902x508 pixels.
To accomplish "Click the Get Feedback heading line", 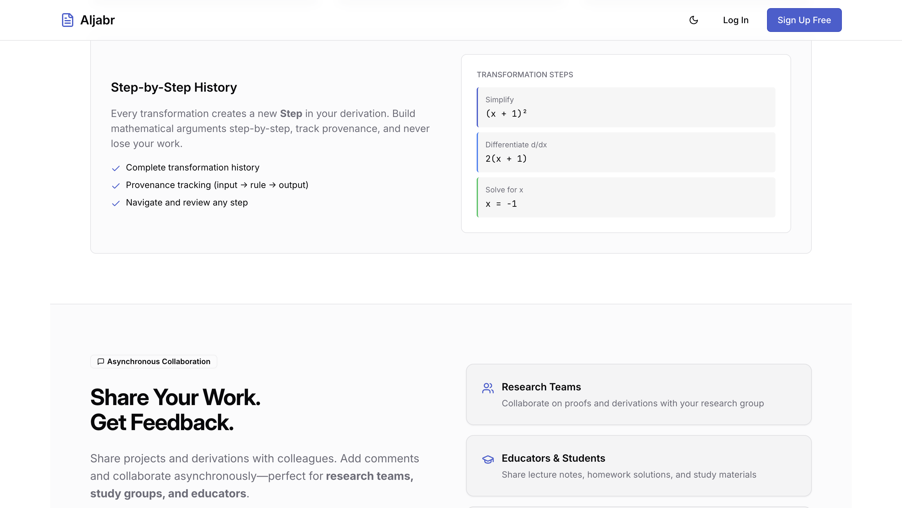I will coord(162,422).
